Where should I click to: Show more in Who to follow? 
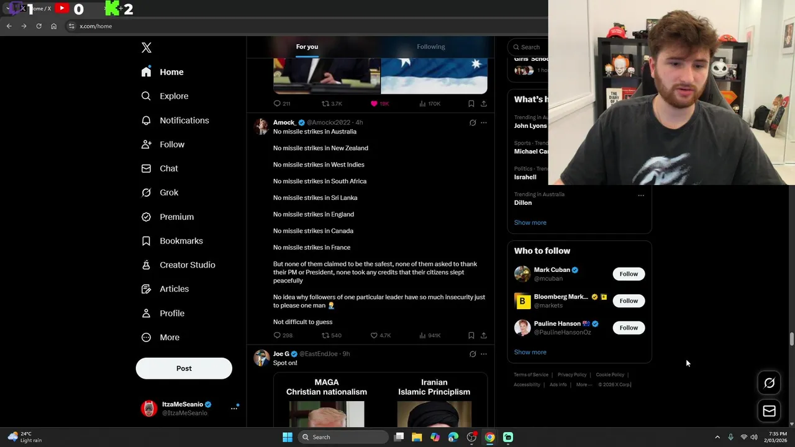coord(530,352)
